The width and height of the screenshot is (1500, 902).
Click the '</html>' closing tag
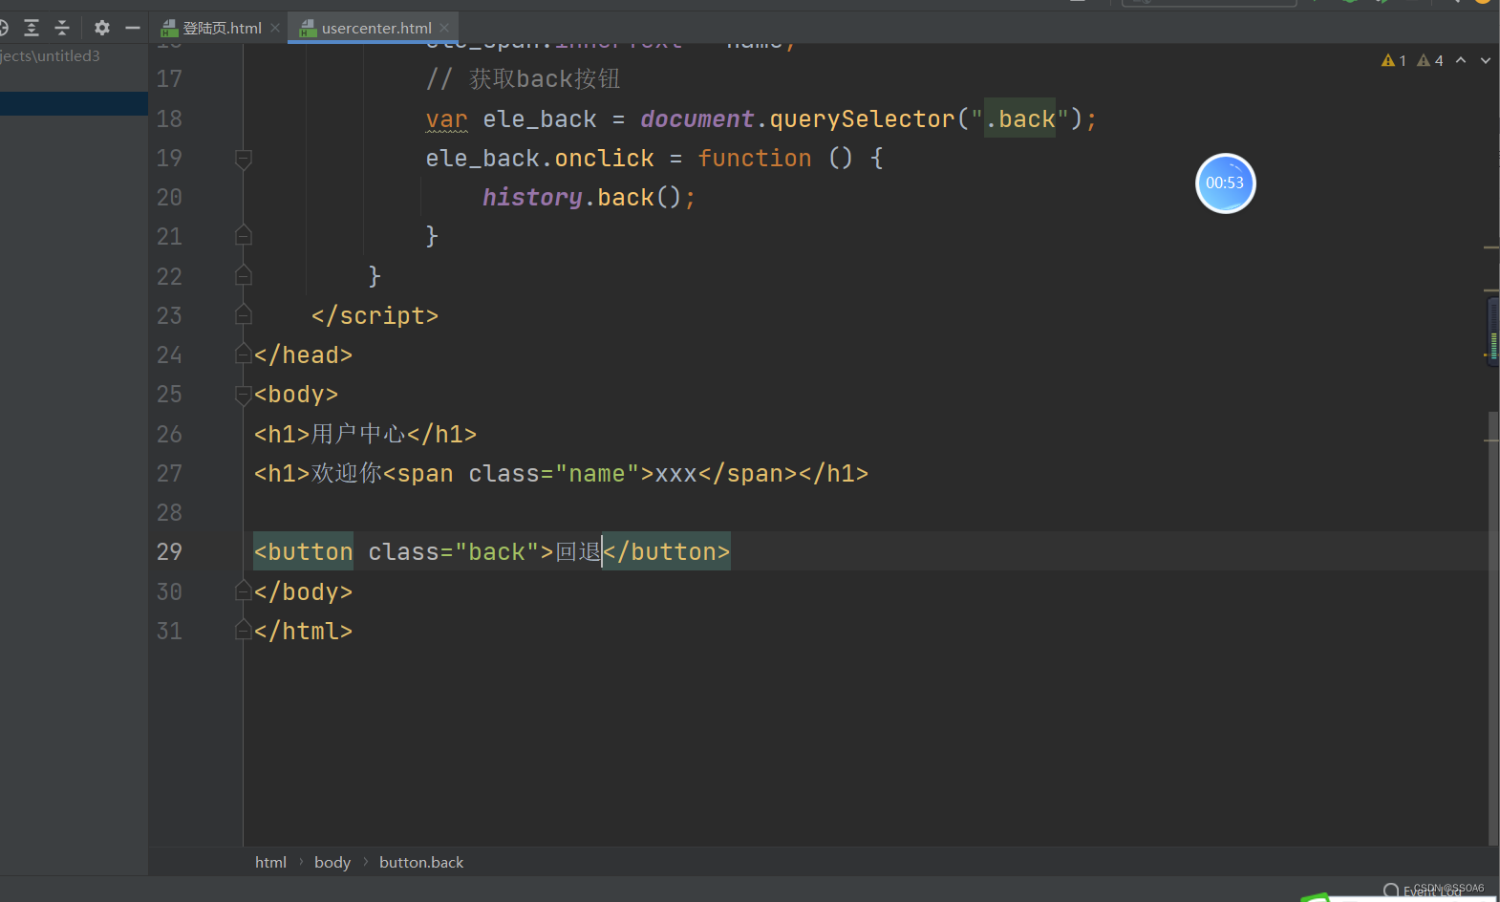[303, 631]
